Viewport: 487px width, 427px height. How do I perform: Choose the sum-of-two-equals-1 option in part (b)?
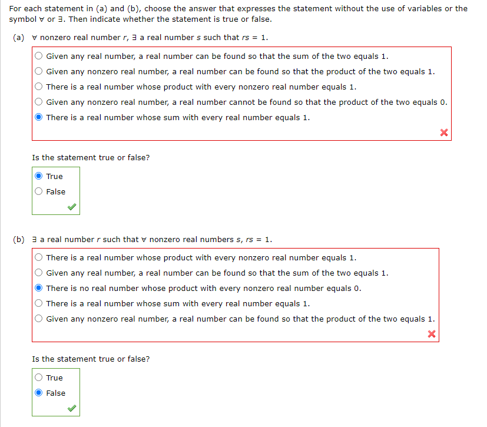tap(38, 273)
